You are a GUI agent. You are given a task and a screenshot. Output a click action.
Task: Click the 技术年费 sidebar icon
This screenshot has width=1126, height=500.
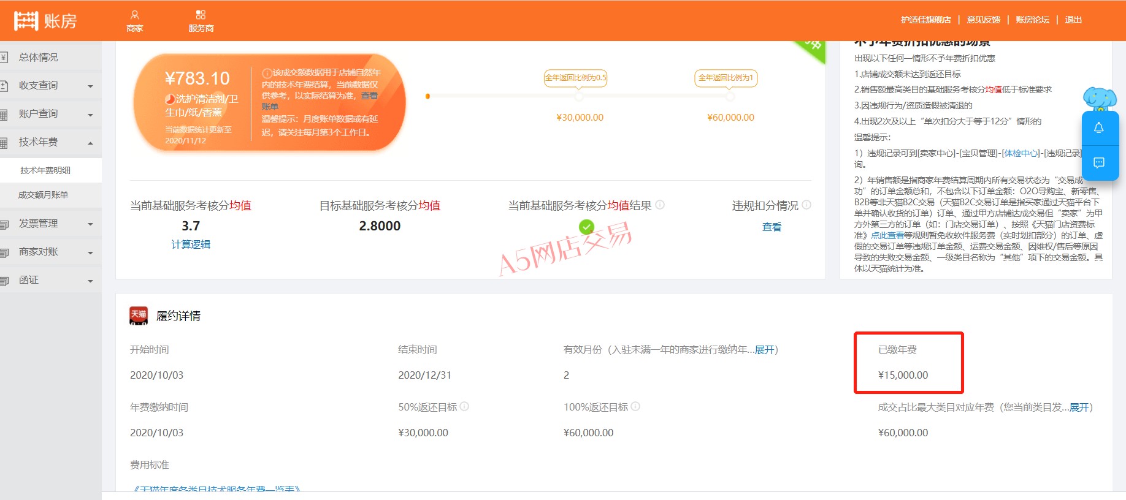pyautogui.click(x=4, y=142)
